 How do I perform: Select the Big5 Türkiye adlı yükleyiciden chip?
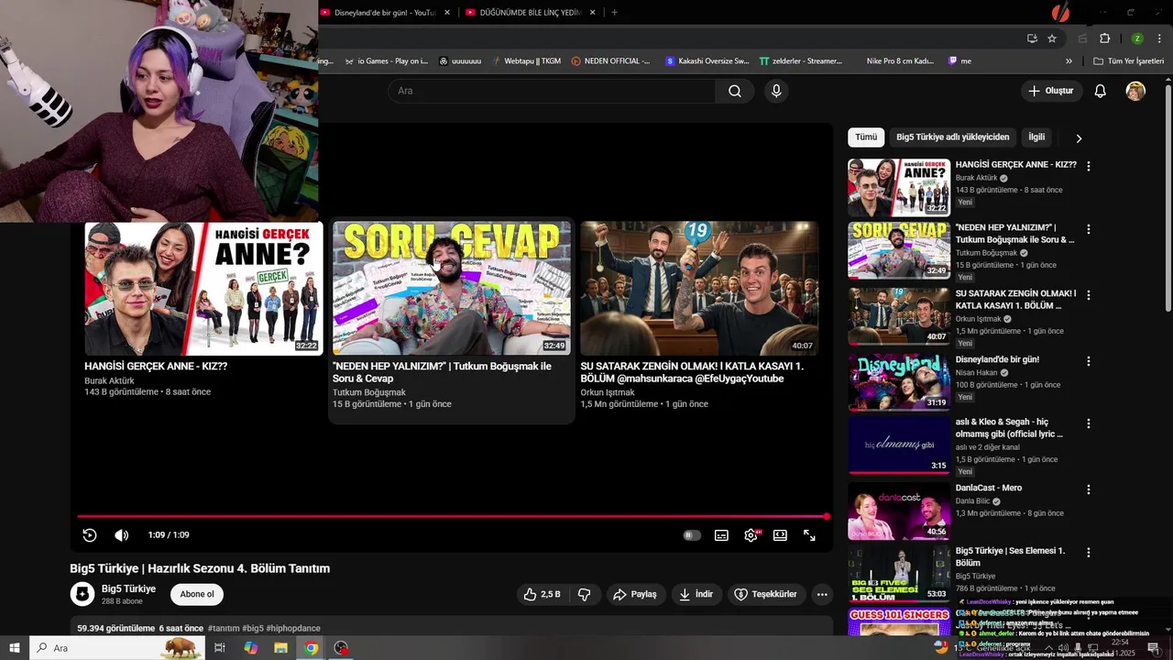point(952,137)
